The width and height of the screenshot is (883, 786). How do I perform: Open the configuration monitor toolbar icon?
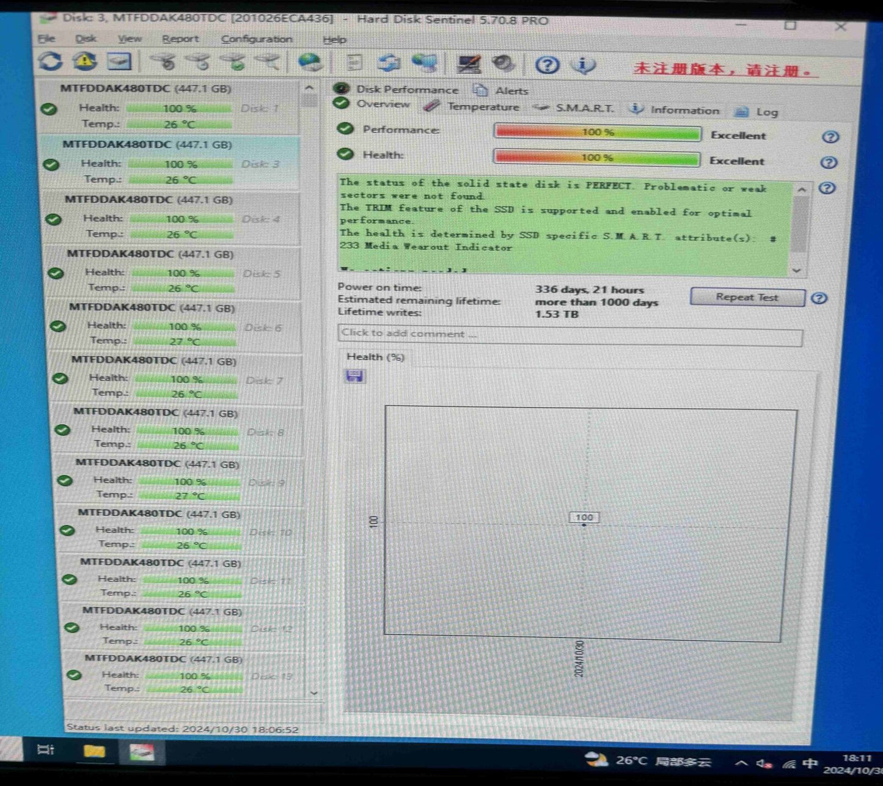point(469,63)
